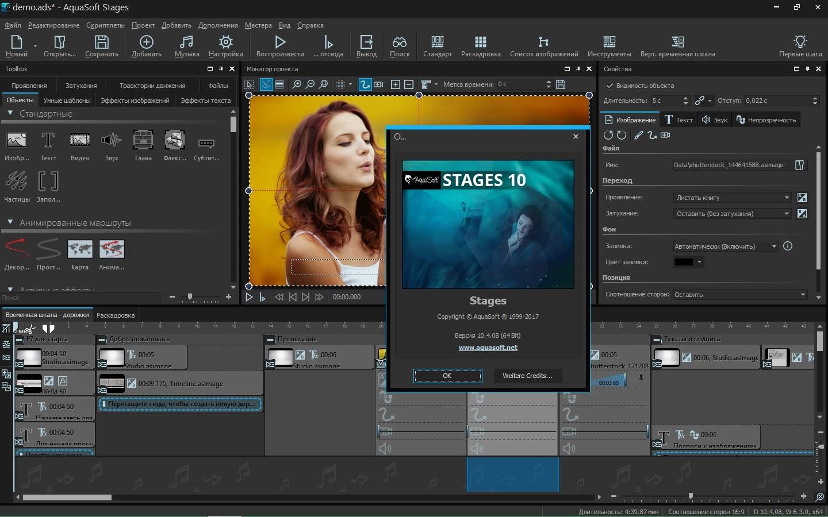Image resolution: width=828 pixels, height=517 pixels.
Task: Open fill color dropdown arrow
Action: tap(699, 262)
